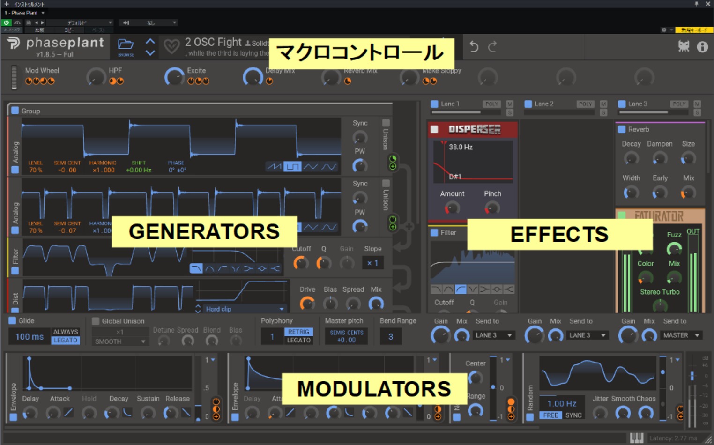Select the triangle waveform on first oscillator
This screenshot has width=714, height=445.
(311, 167)
